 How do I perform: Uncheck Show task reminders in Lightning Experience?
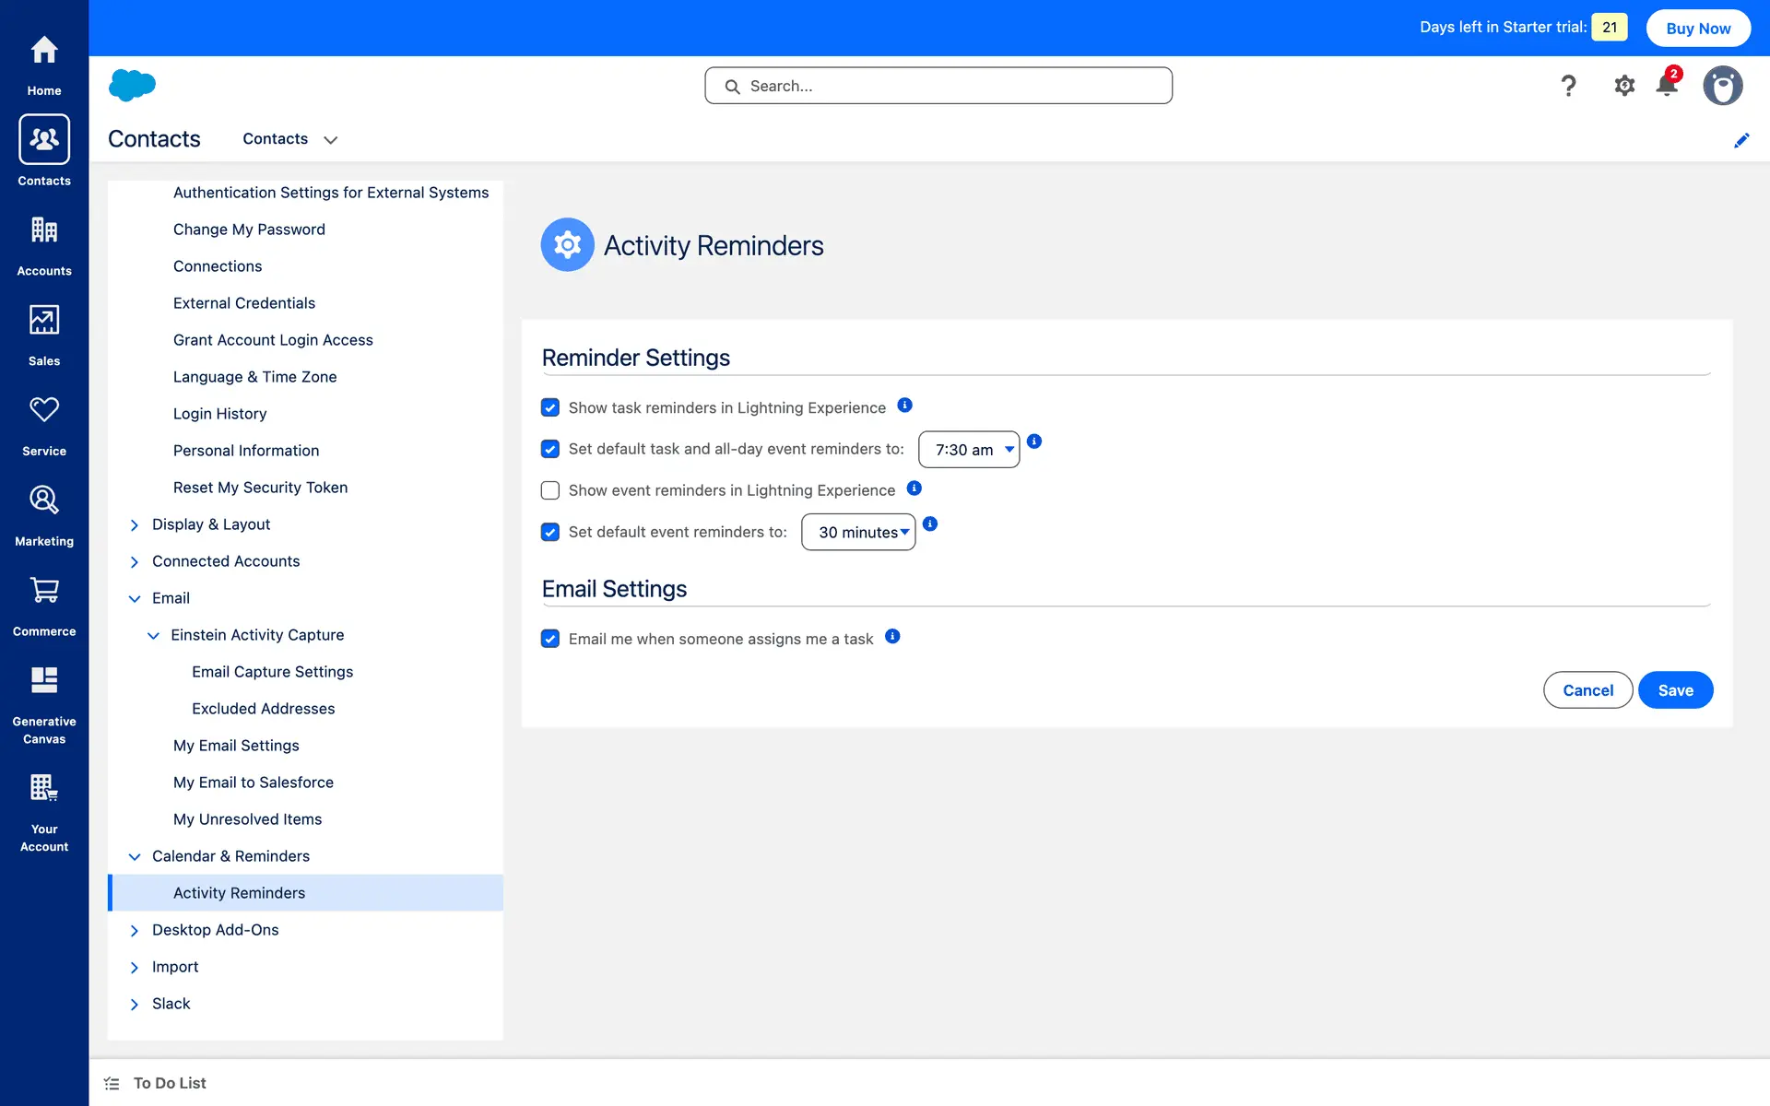coord(550,407)
